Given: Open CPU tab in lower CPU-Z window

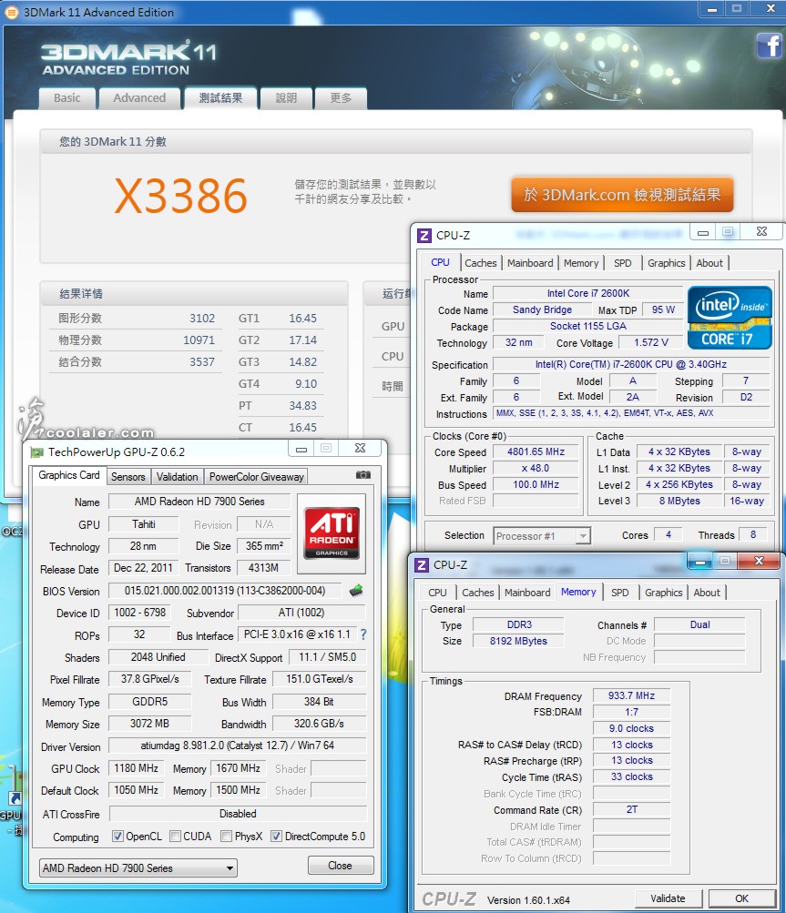Looking at the screenshot, I should 437,593.
